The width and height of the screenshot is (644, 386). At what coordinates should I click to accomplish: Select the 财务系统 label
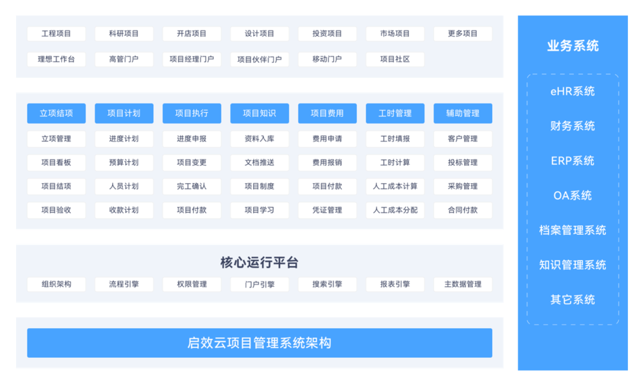coord(573,126)
